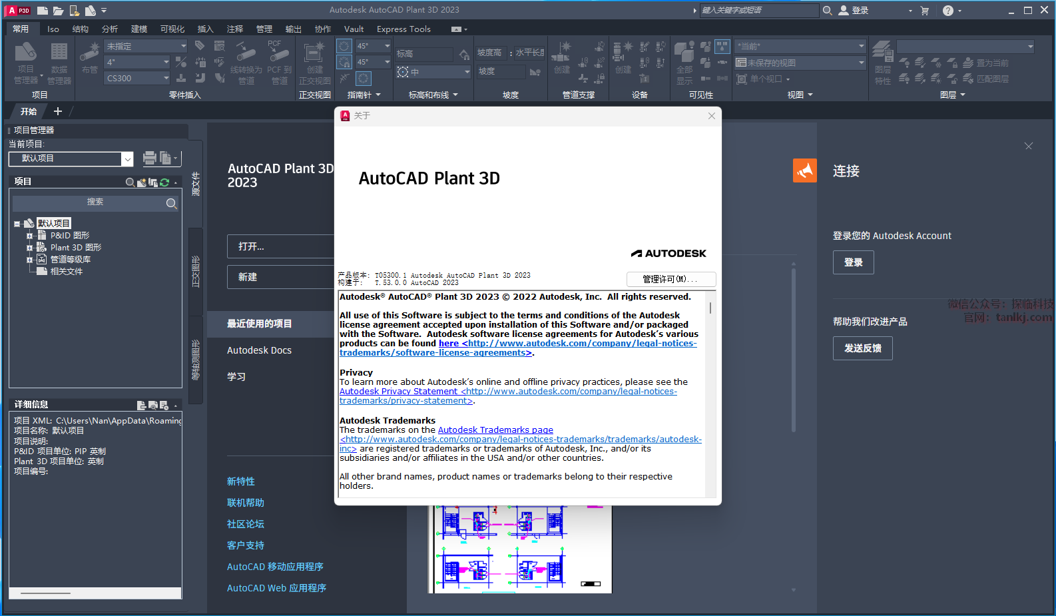Open the Autodesk Trademarks page link

[495, 430]
